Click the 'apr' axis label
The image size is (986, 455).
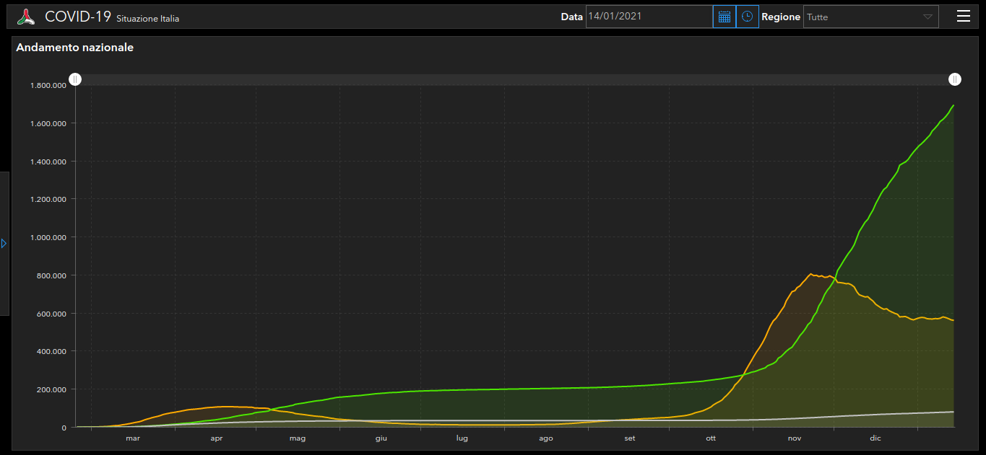click(217, 438)
